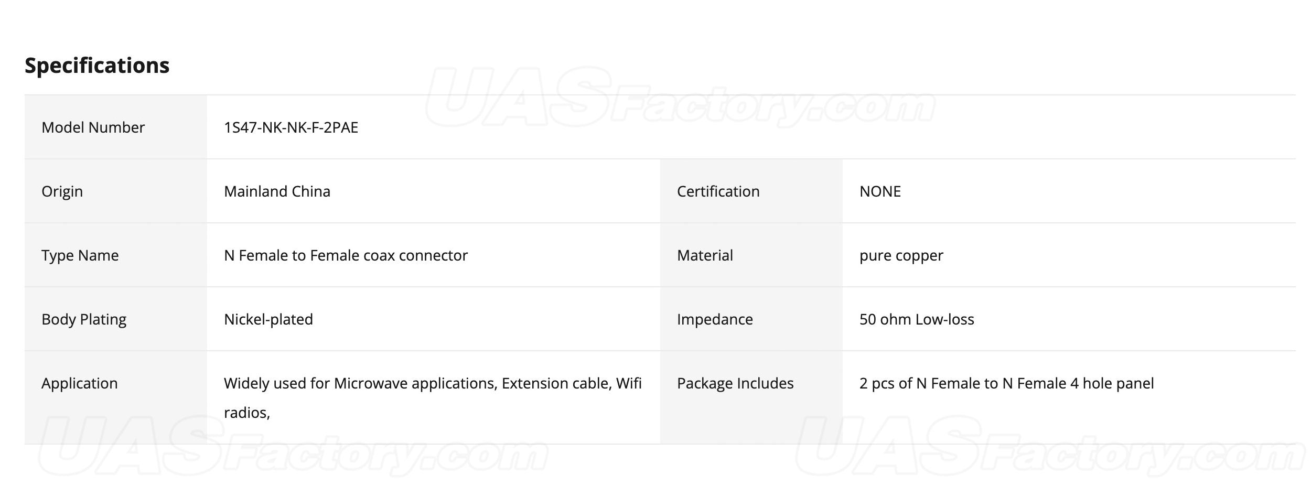Screen dimensions: 1311x496
Task: Click the pure copper value
Action: (x=901, y=256)
